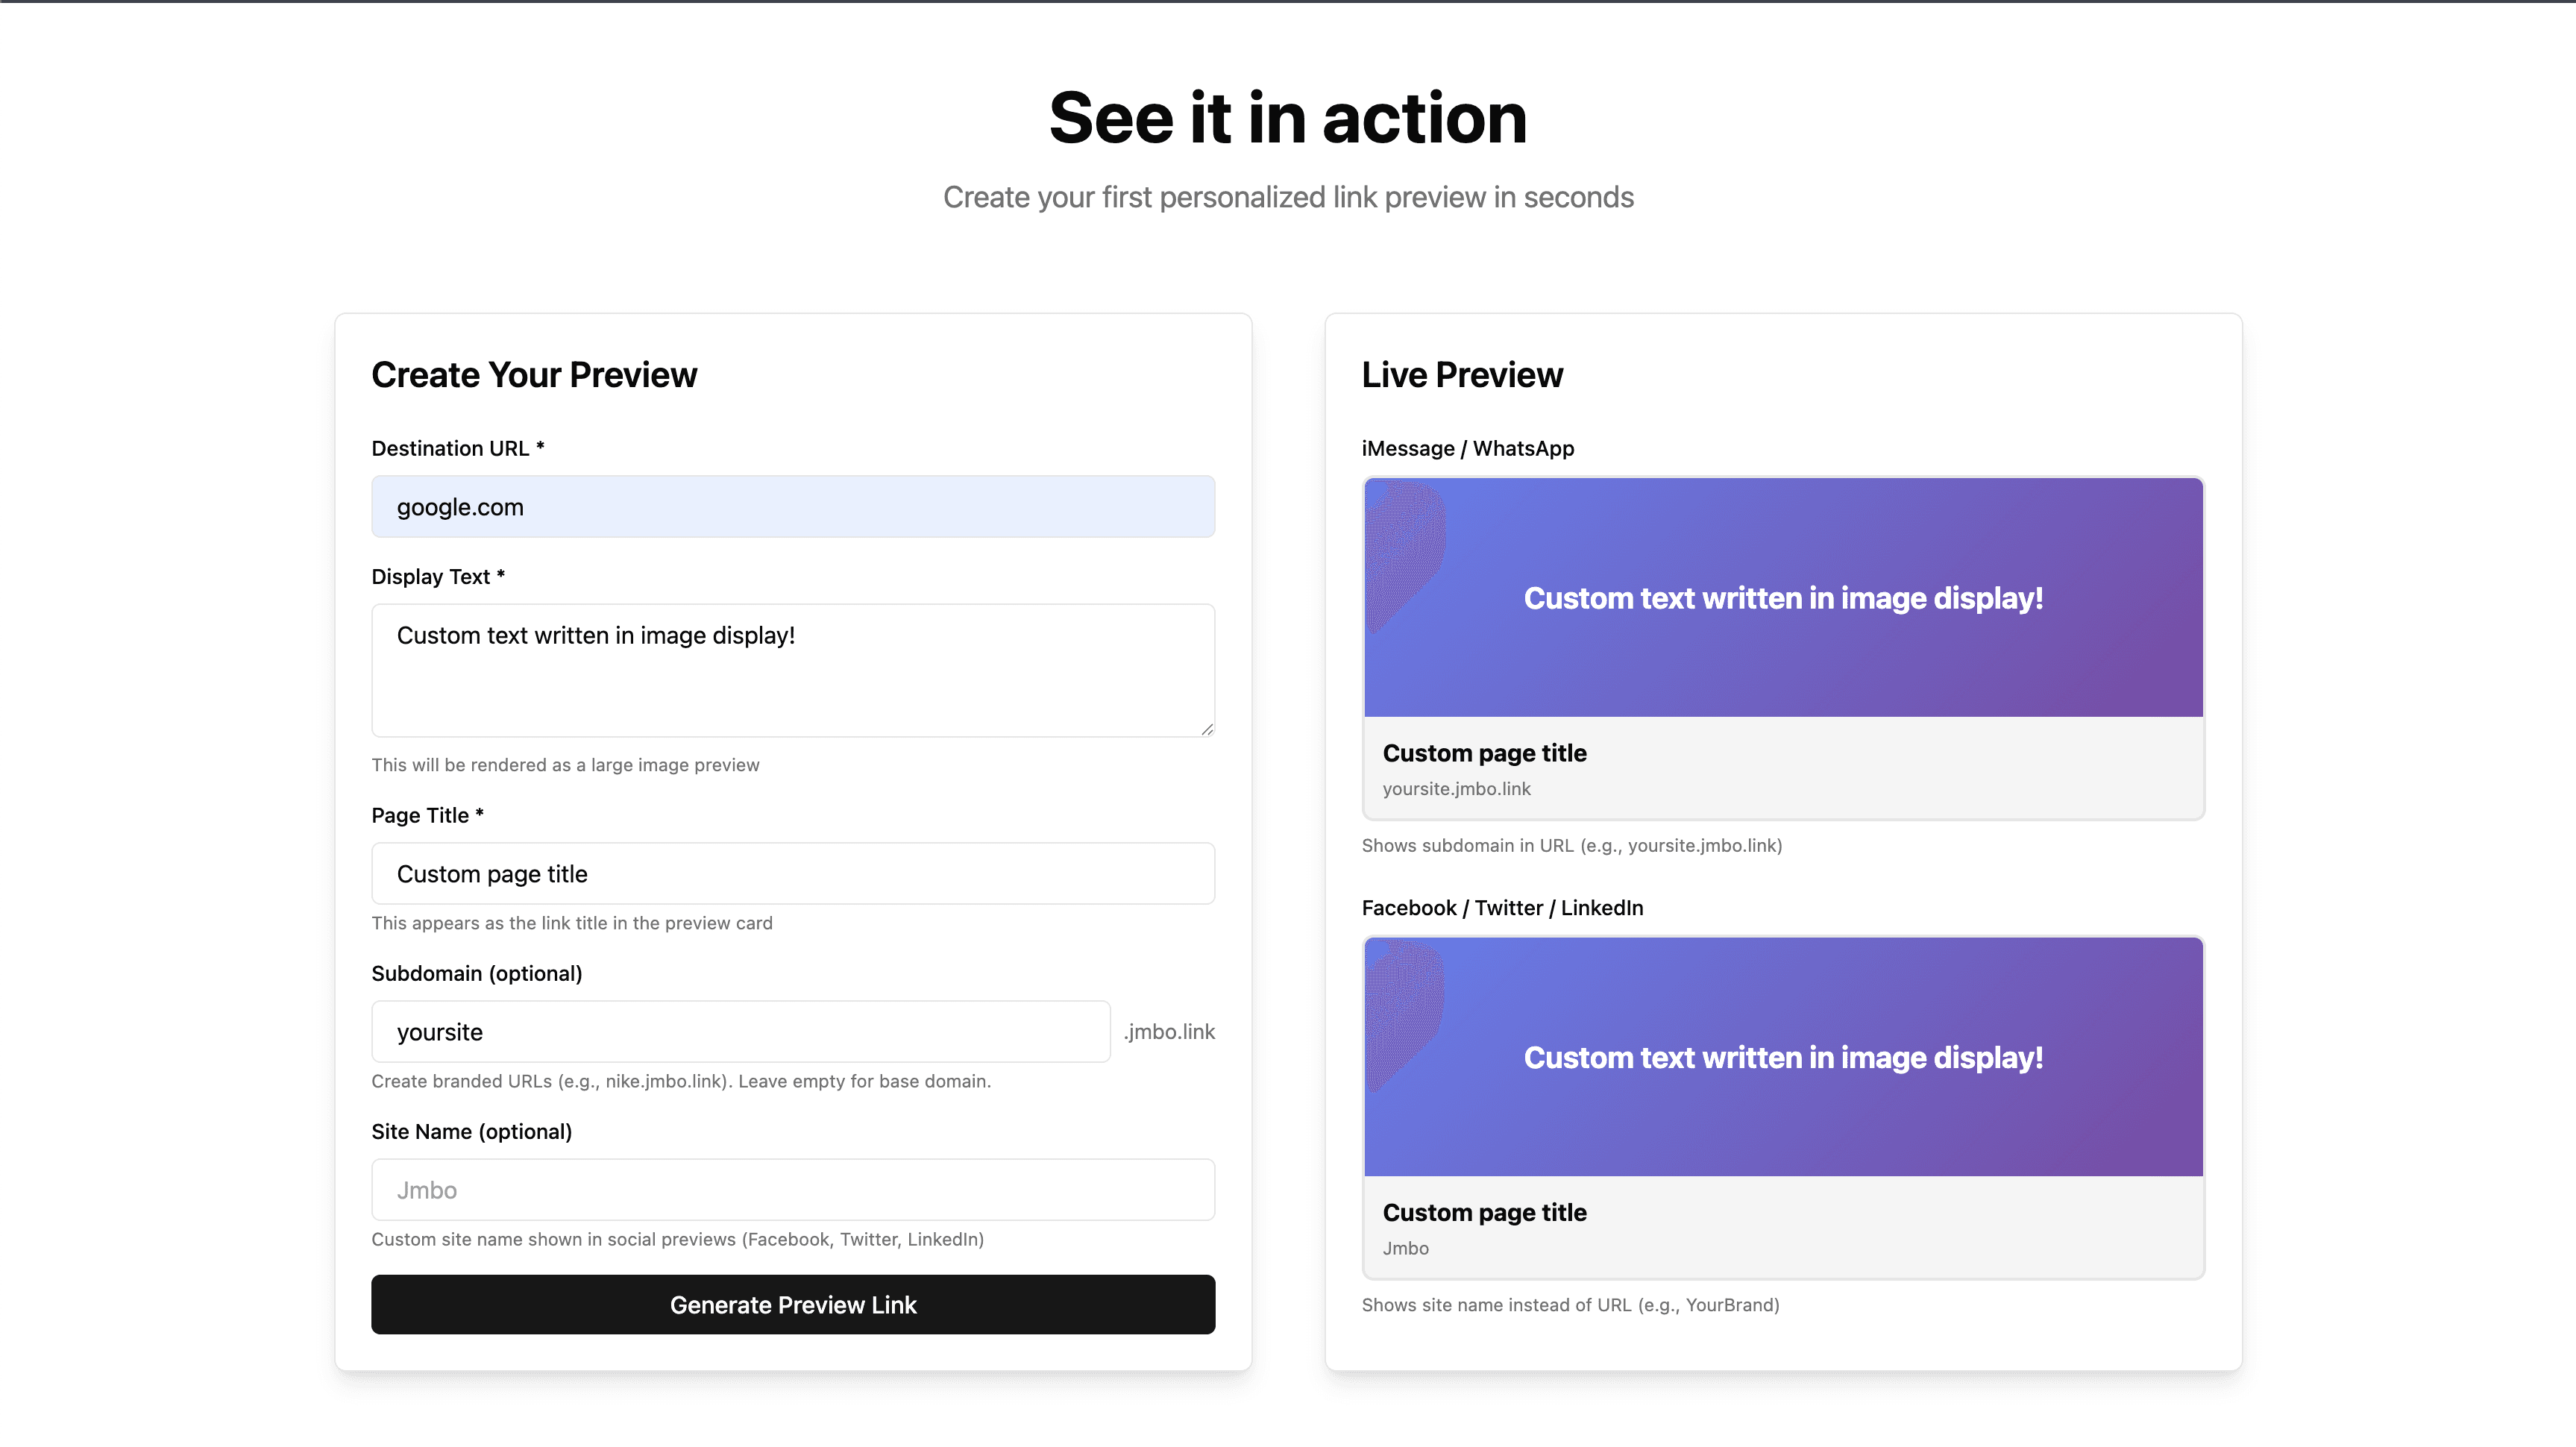
Task: Click the Create Your Preview panel heading
Action: pyautogui.click(x=534, y=375)
